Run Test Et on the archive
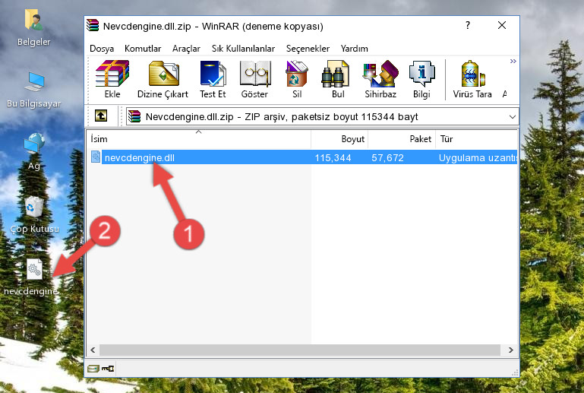The image size is (584, 393). click(213, 79)
